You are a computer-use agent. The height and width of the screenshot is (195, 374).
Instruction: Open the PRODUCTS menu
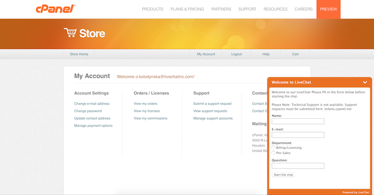point(153,9)
